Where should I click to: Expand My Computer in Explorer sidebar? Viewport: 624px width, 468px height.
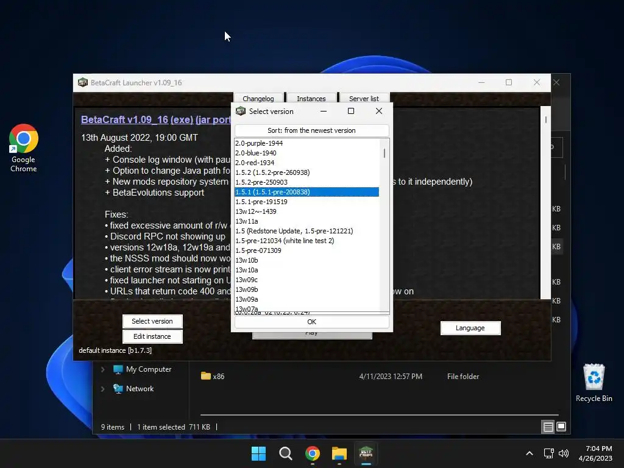[102, 369]
